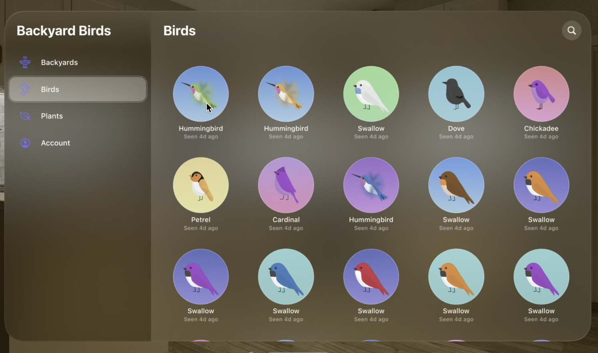This screenshot has width=598, height=353.
Task: Select the red Swallow thumbnail
Action: coord(371,277)
